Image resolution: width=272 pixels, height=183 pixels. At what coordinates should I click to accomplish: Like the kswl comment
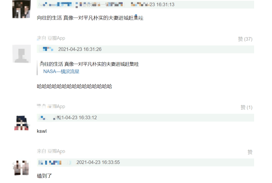coord(250,152)
